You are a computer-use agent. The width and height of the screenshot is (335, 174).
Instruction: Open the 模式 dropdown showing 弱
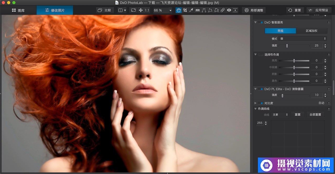303,39
